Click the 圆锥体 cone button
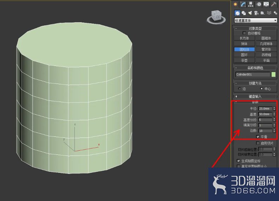Screen dimensions: 279x201 point(266,38)
